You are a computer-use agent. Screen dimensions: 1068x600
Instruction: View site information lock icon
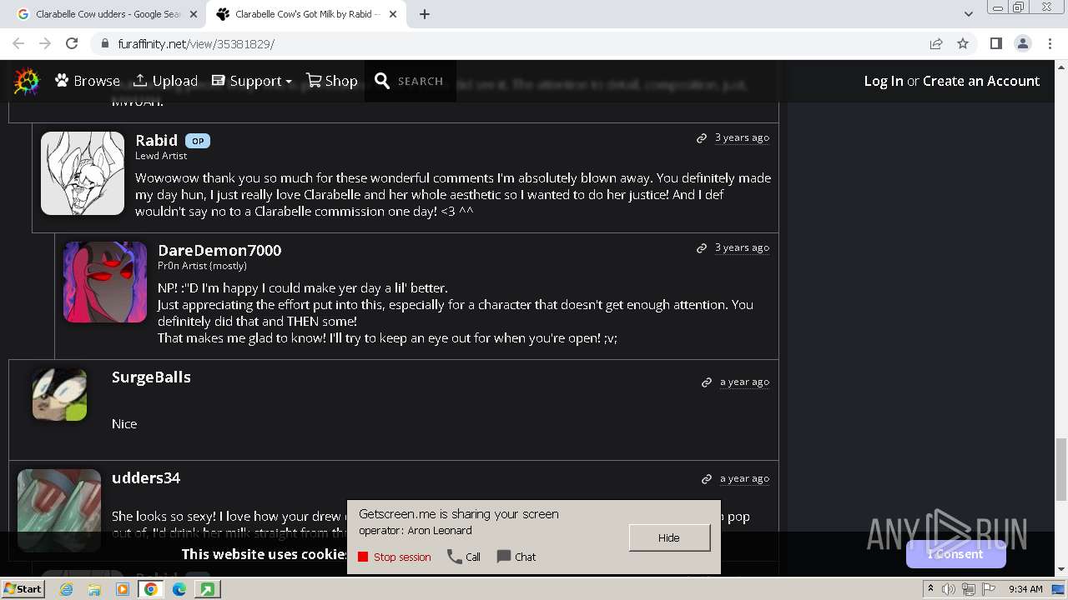pyautogui.click(x=103, y=43)
